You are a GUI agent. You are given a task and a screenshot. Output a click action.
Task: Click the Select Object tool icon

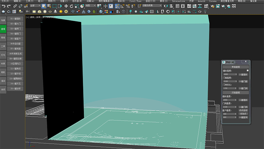coord(44,6)
